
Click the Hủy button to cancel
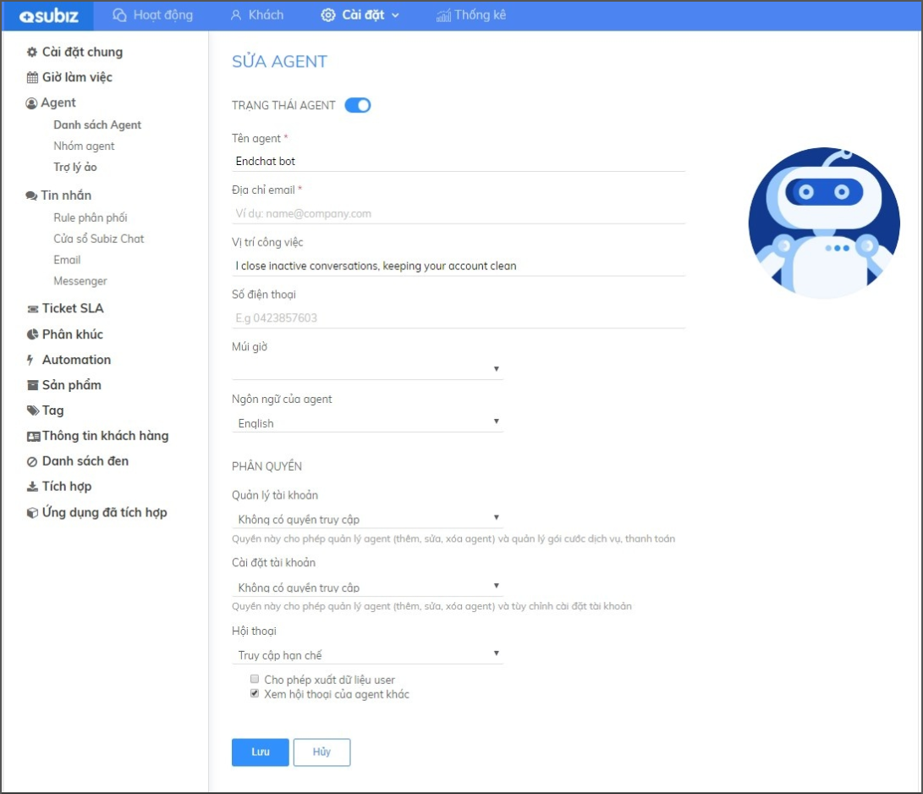(321, 753)
